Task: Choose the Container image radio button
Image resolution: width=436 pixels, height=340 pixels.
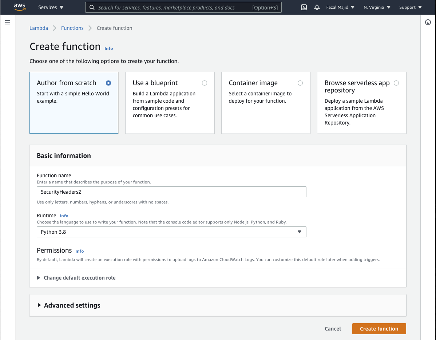Action: 300,83
